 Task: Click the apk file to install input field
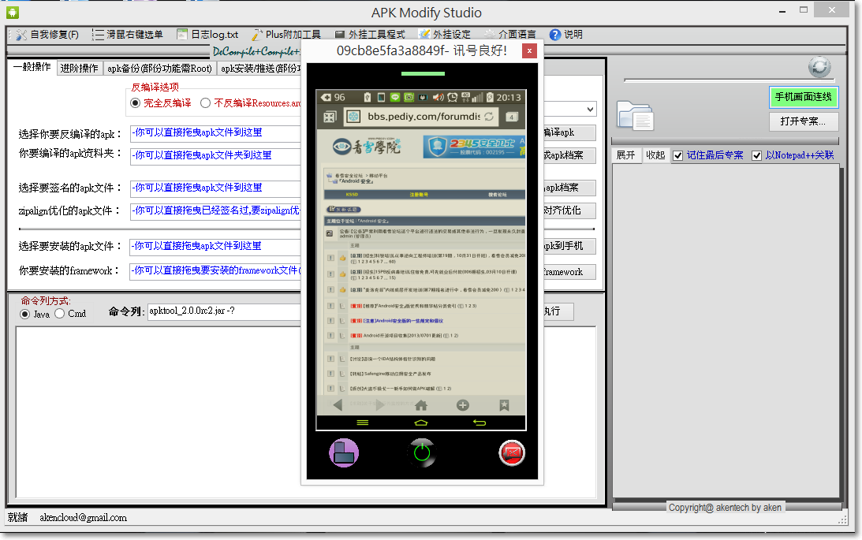point(215,247)
